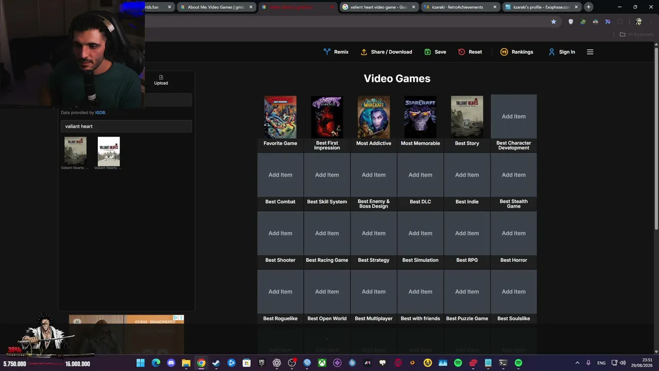
Task: Click the shield extension icon in the toolbar
Action: [570, 22]
